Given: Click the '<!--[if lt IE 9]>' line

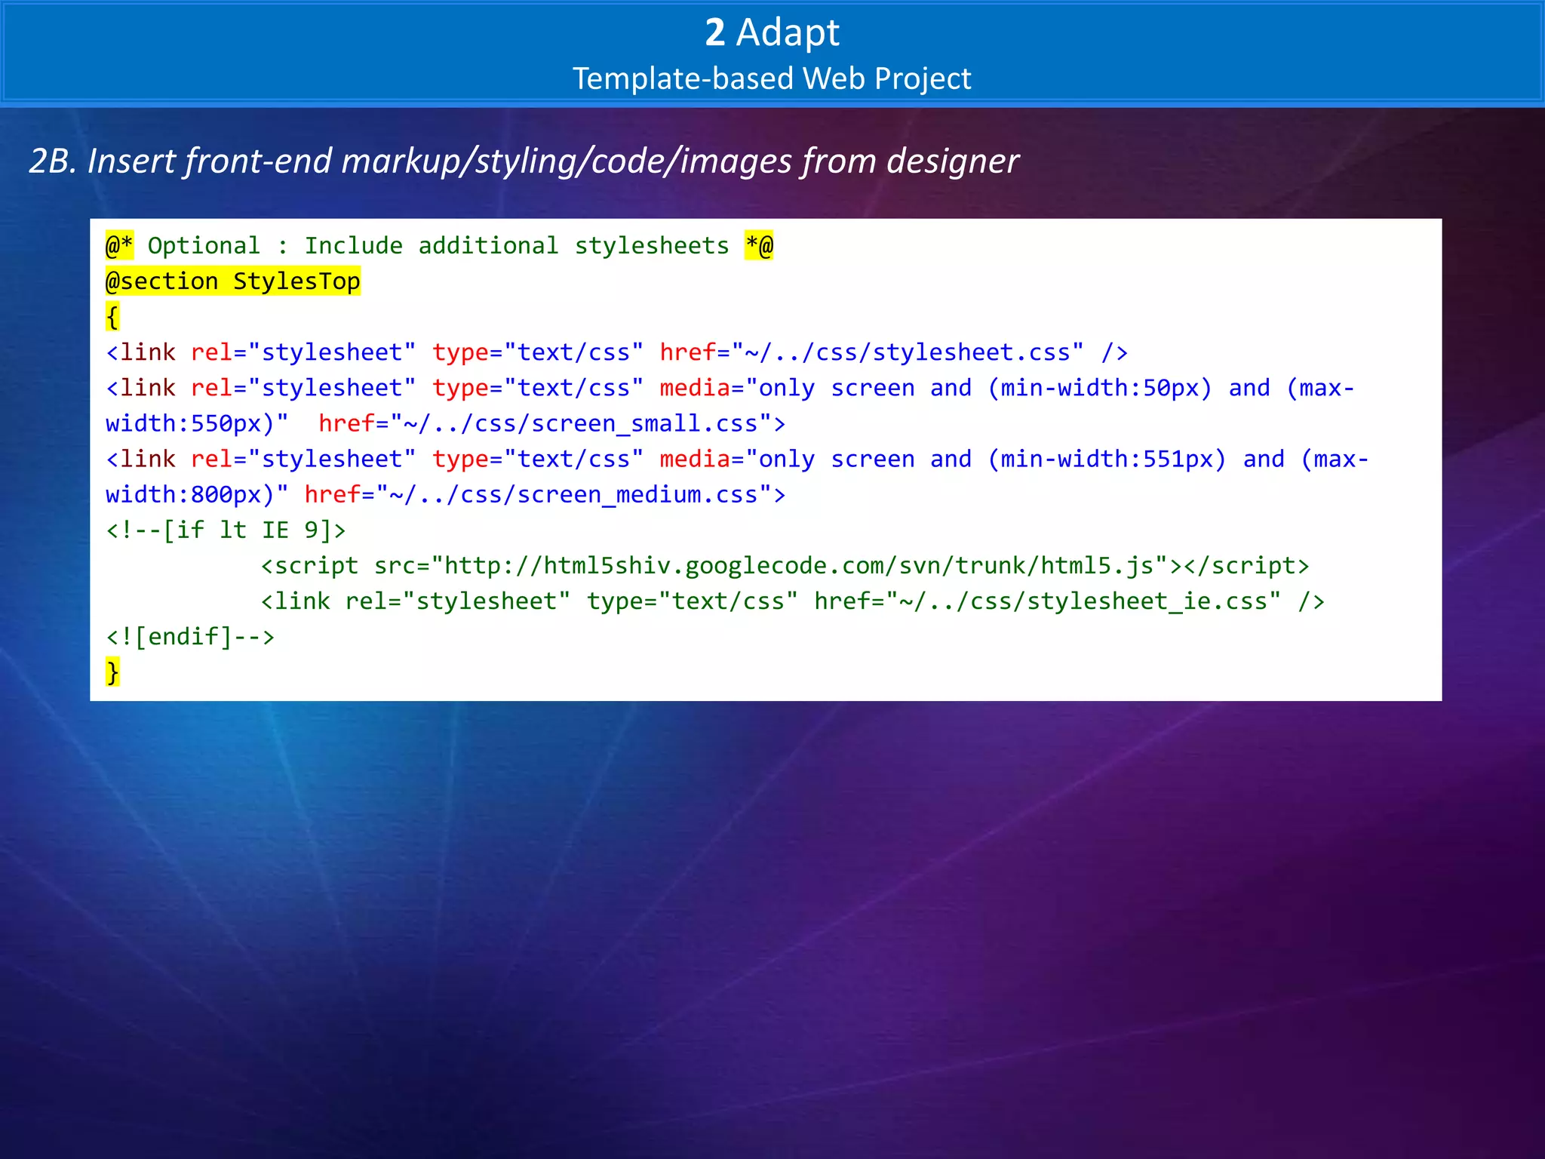Looking at the screenshot, I should 226,530.
